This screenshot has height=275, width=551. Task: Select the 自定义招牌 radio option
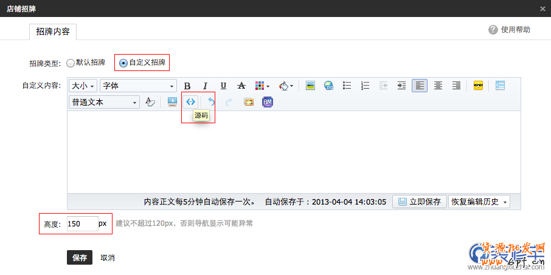123,63
